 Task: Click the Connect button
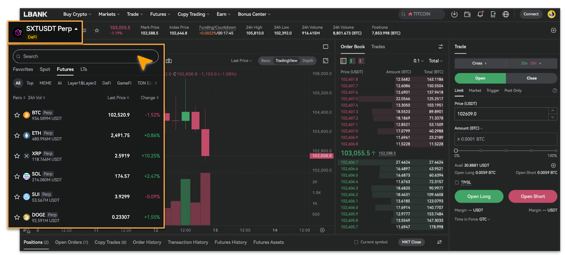531,14
